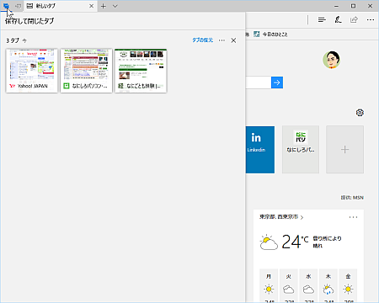379x303 pixels.
Task: Close the 新しいタブ tab
Action: (x=91, y=6)
